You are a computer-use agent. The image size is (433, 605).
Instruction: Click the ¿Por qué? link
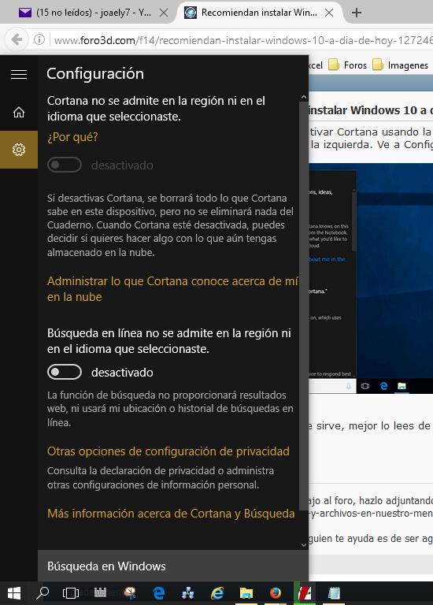click(72, 137)
